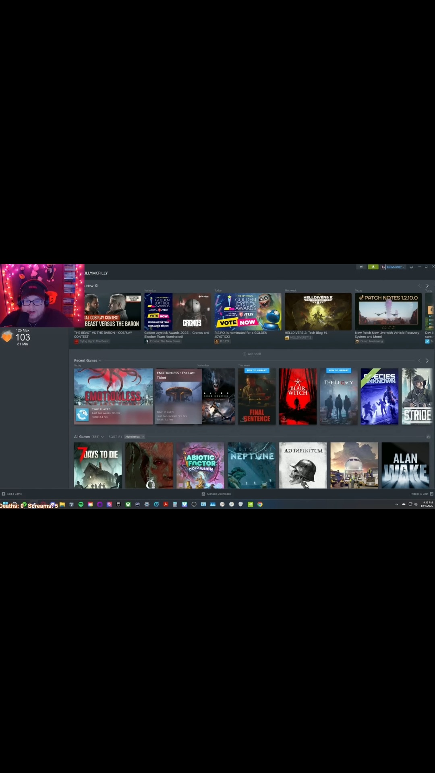
Task: Open the Alphabetical sort-by dropdown
Action: tap(134, 436)
